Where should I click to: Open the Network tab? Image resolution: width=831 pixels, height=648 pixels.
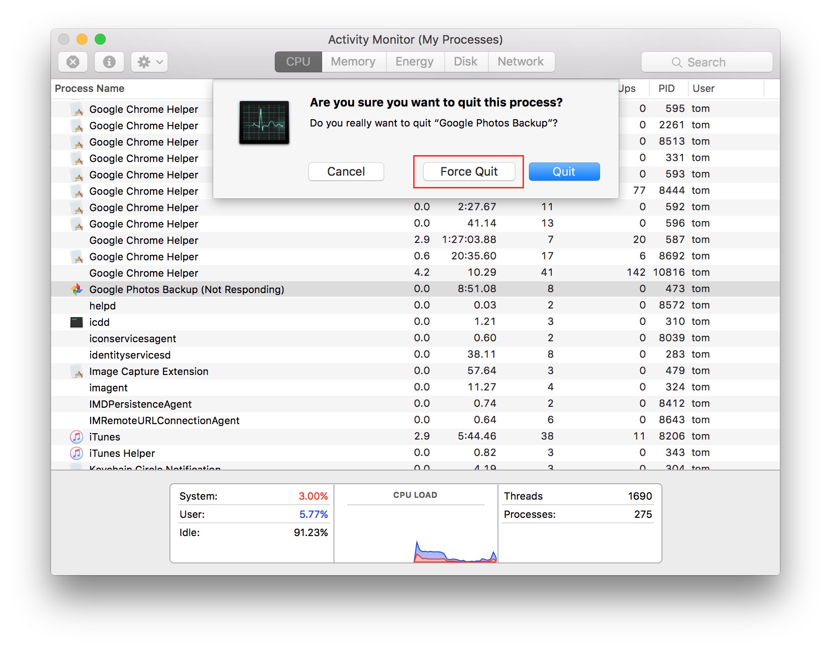click(x=521, y=61)
